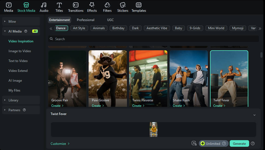This screenshot has height=150, width=265.
Task: Click the AI badge next to AI Media
Action: [x=35, y=31]
